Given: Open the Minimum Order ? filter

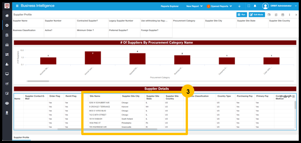Looking at the screenshot, I should tap(92, 33).
